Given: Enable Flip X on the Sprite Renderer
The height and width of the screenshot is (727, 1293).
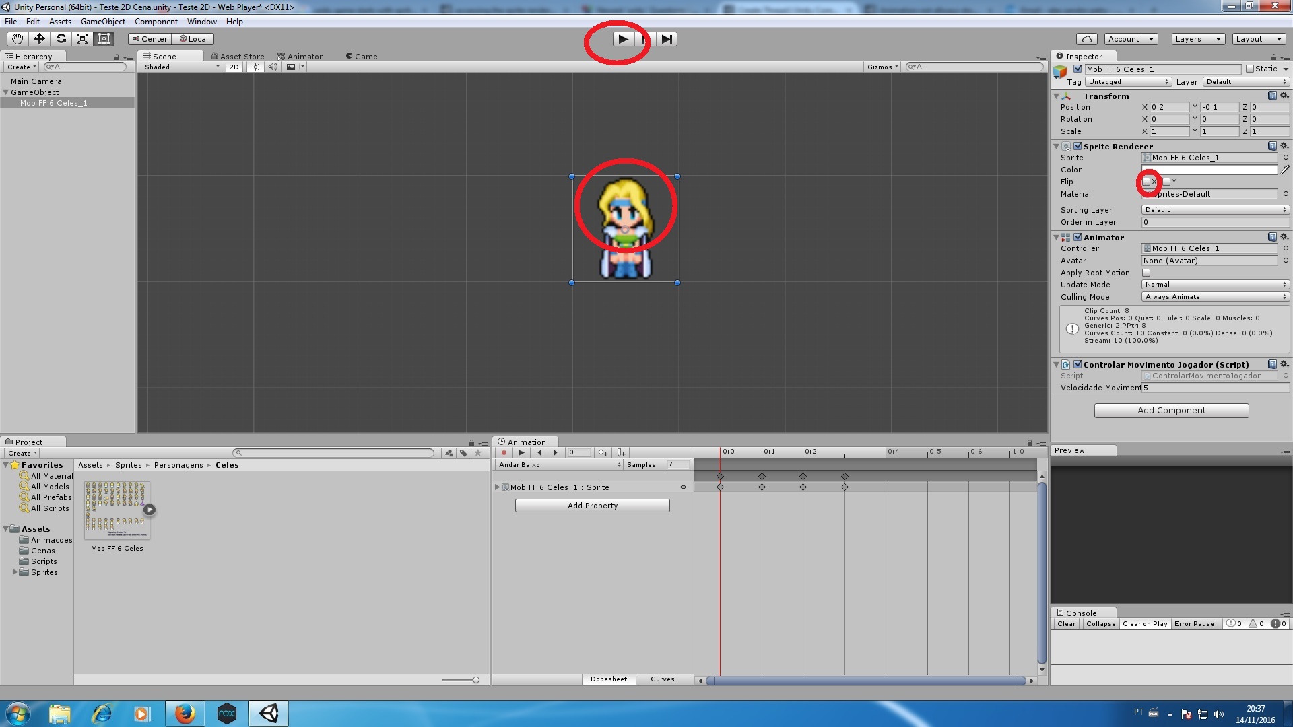Looking at the screenshot, I should pyautogui.click(x=1147, y=182).
